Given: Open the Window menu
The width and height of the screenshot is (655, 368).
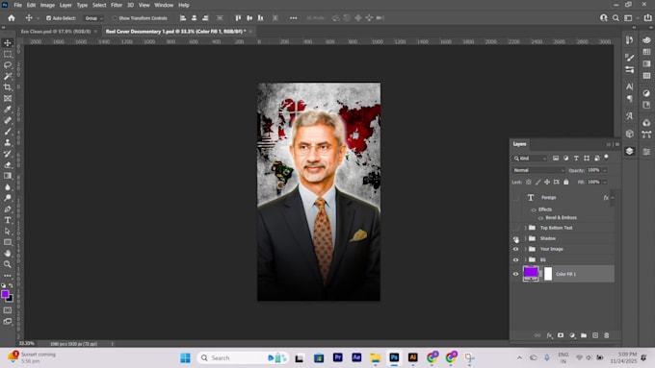Looking at the screenshot, I should 164,5.
